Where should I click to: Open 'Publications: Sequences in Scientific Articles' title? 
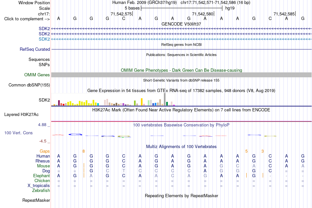181,55
